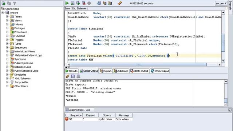Print the script output

[x=78, y=76]
